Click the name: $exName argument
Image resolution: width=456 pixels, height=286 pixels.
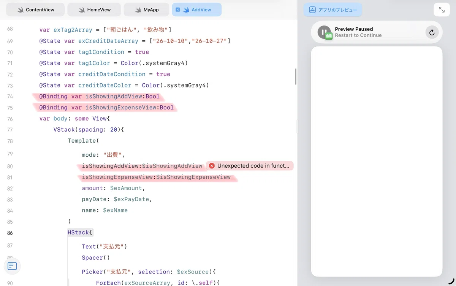click(104, 210)
